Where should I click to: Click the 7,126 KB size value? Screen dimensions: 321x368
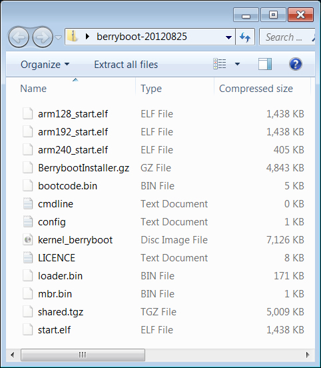pos(285,240)
